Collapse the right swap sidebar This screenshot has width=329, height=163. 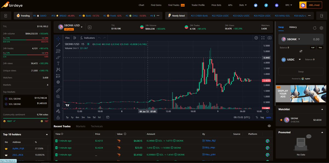(x=322, y=16)
